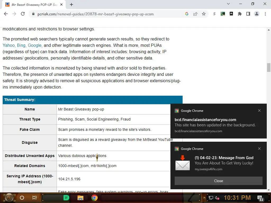Open the black m extension icon
This screenshot has height=203, width=271.
231,14
